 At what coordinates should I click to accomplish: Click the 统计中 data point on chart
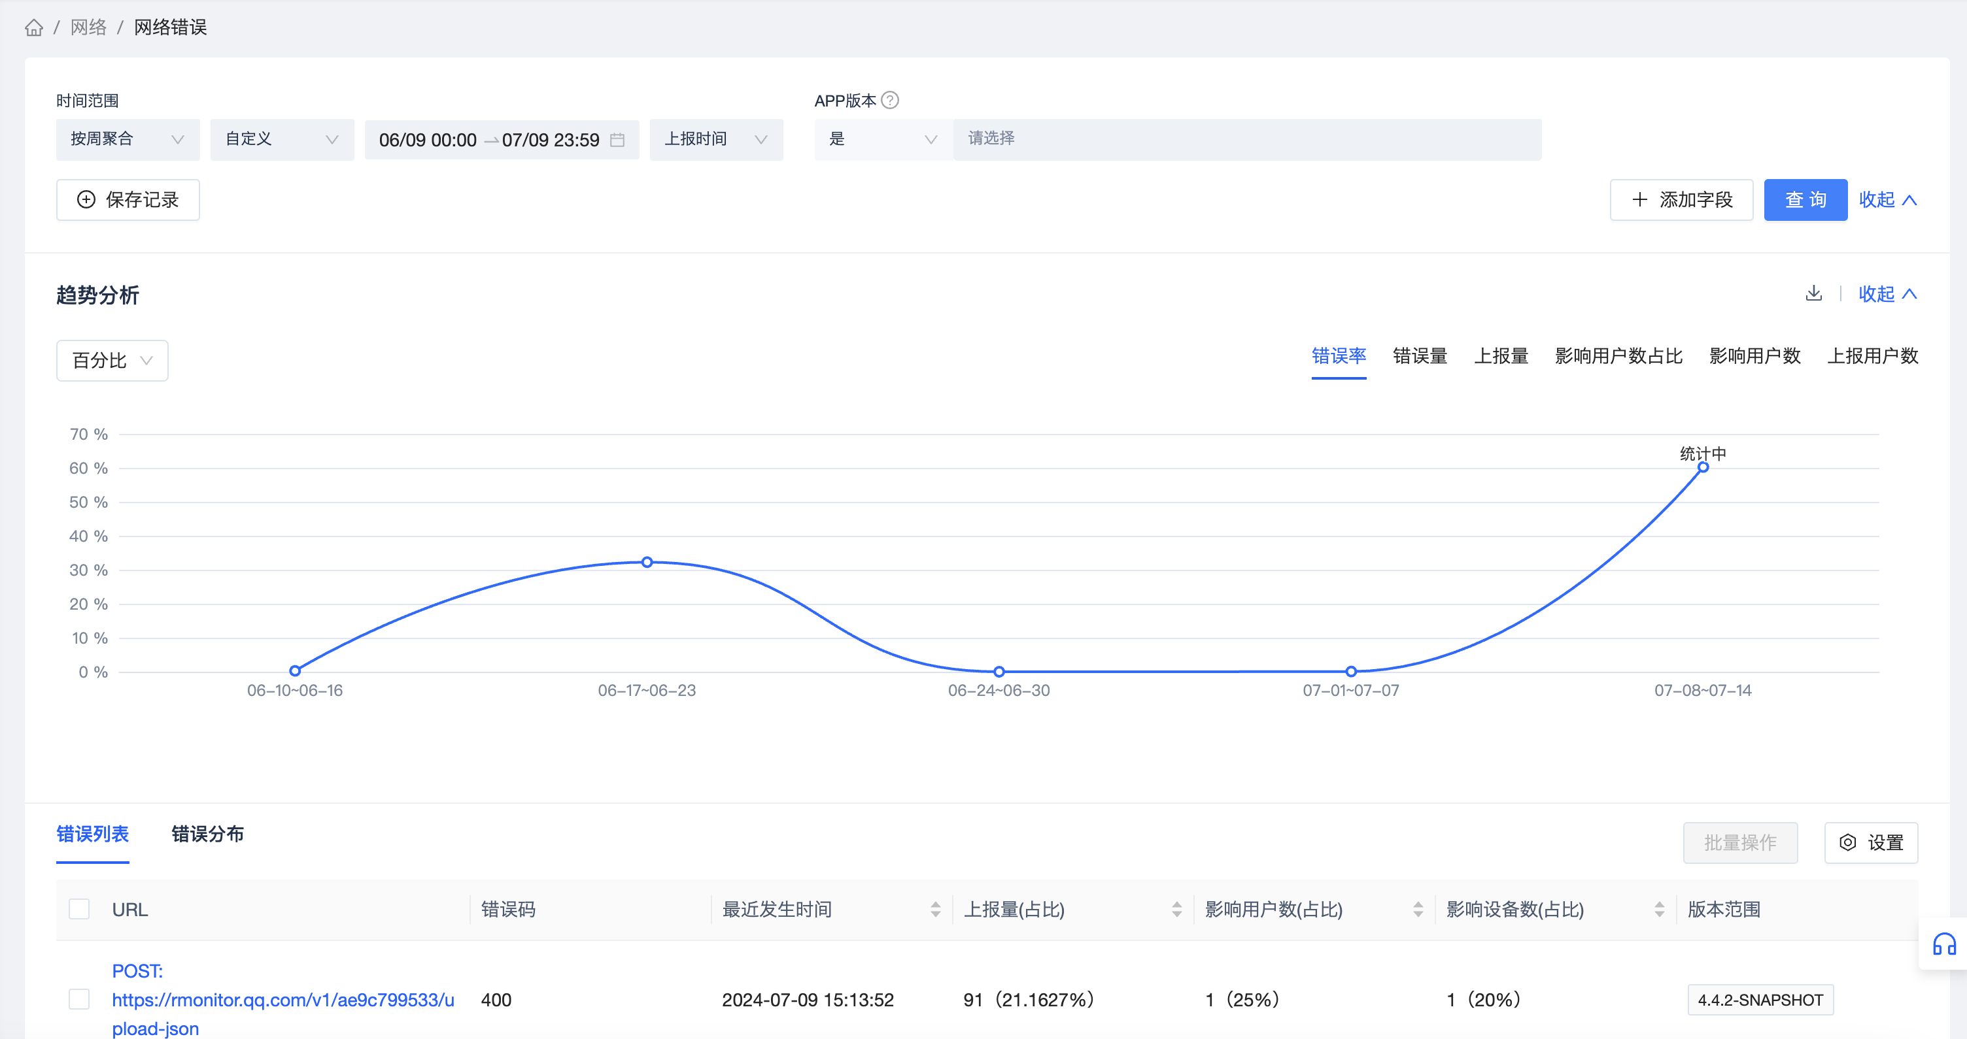[x=1703, y=467]
